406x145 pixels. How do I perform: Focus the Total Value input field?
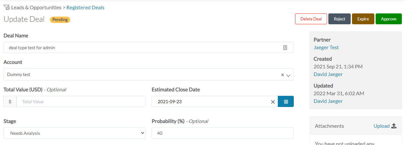(81, 102)
